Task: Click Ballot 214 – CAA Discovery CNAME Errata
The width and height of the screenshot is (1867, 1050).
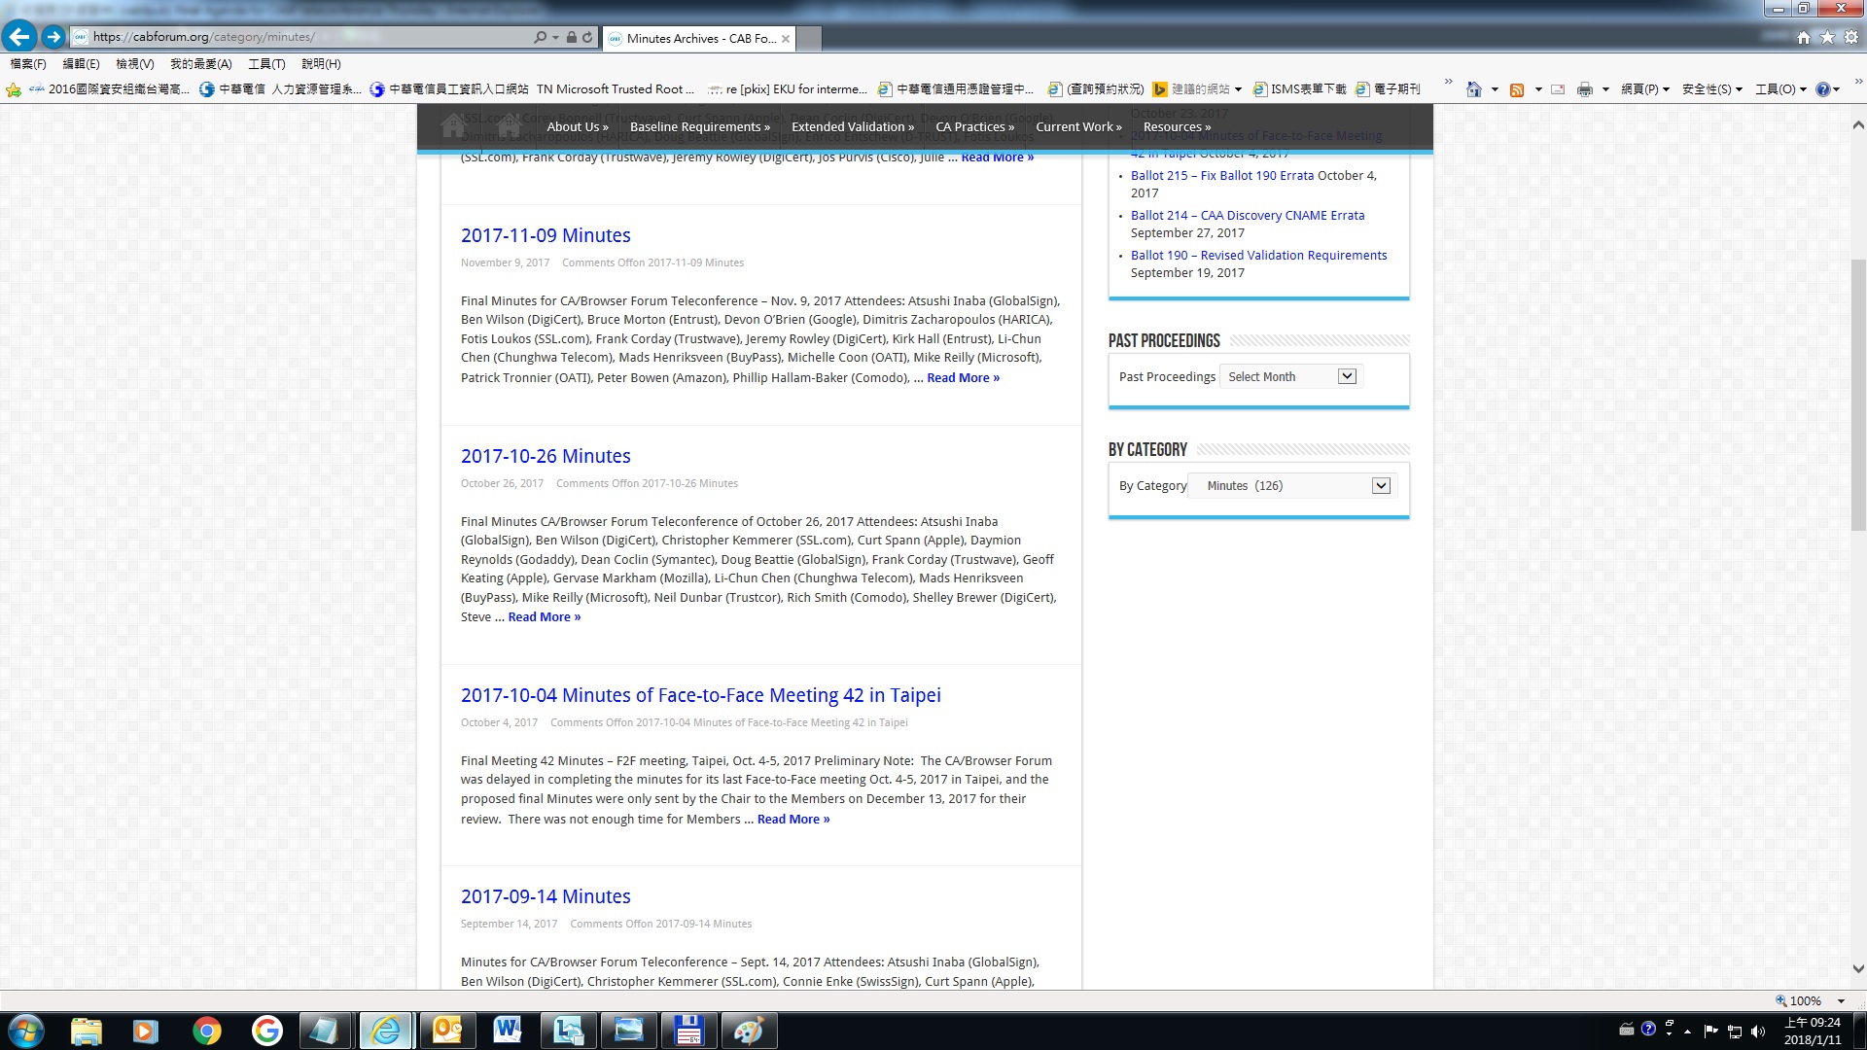Action: pyautogui.click(x=1248, y=215)
